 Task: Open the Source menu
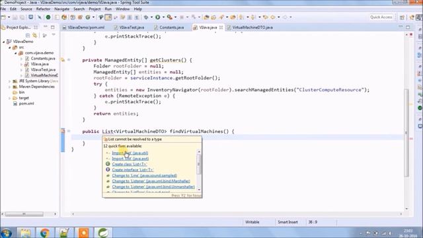click(x=26, y=9)
